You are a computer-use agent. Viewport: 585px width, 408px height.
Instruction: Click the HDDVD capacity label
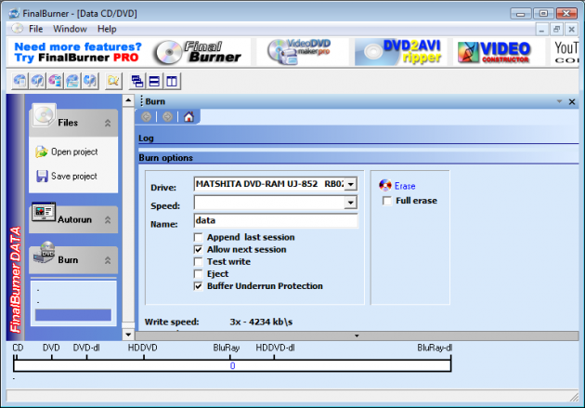tap(142, 348)
